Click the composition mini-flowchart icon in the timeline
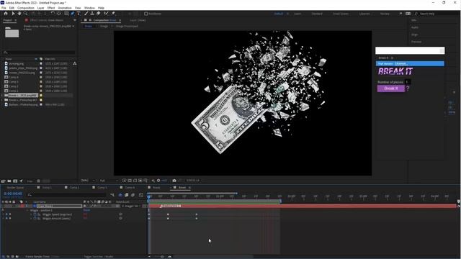461x259 pixels. tap(112, 195)
